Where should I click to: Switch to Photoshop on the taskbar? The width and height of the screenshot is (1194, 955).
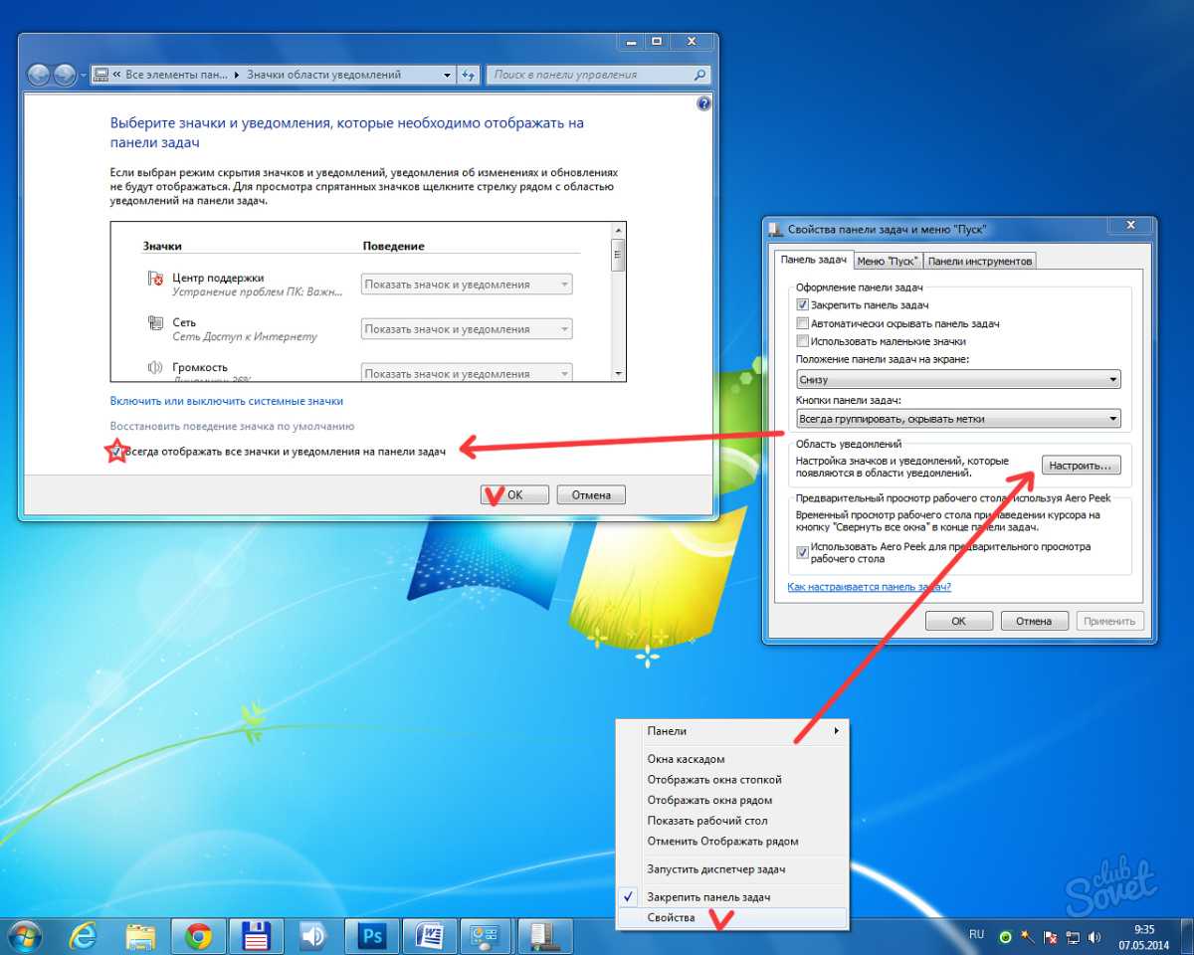[373, 936]
